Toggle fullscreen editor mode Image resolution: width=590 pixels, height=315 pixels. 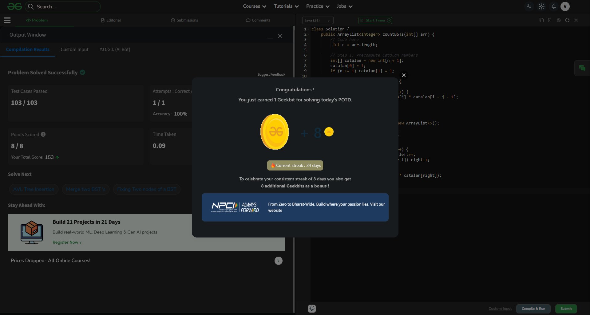[x=576, y=20]
